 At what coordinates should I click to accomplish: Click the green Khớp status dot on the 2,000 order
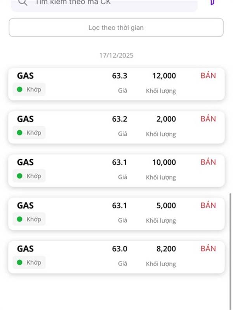[19, 133]
